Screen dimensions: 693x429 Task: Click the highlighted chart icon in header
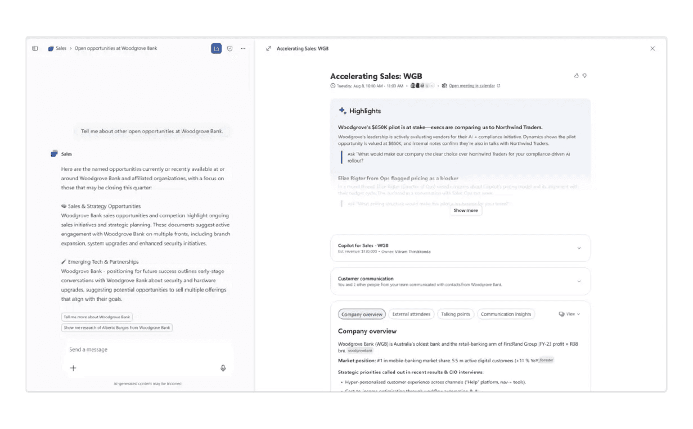point(216,49)
